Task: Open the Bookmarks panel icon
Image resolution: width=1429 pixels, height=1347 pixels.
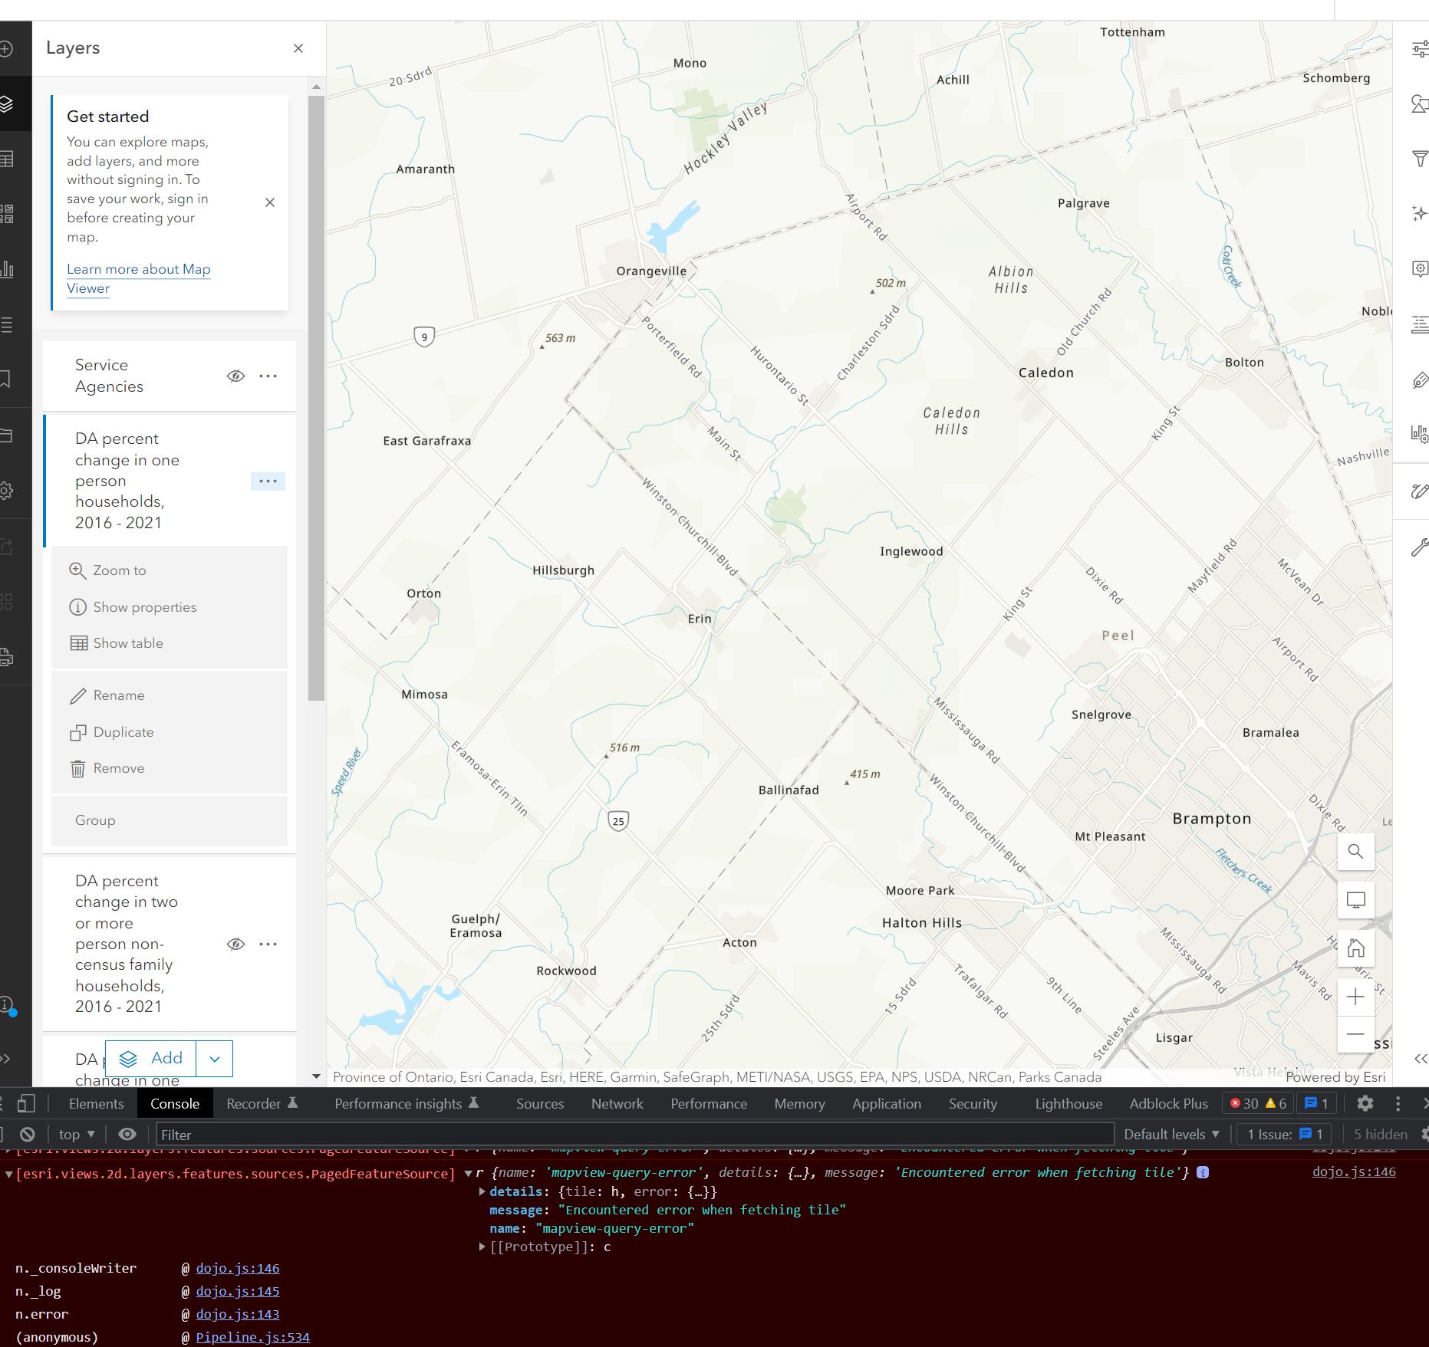Action: coord(10,379)
